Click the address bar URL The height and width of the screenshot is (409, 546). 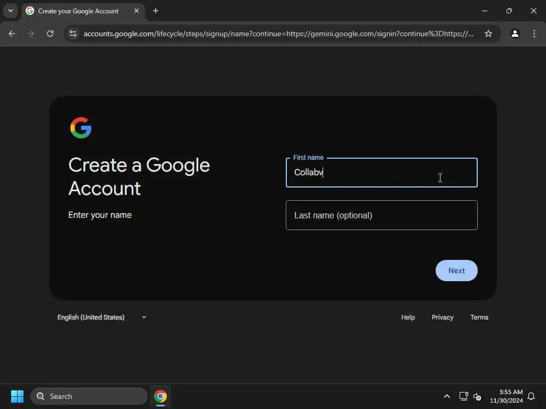click(x=278, y=34)
